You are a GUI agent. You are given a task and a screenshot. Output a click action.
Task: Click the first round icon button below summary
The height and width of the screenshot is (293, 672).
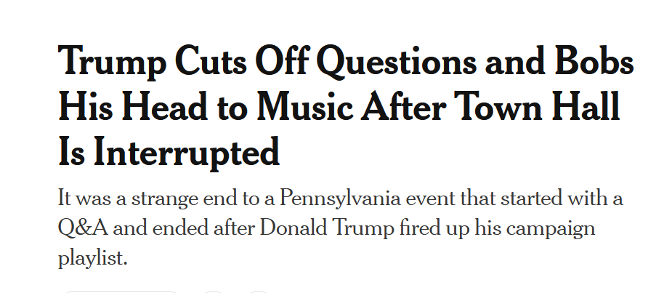click(x=213, y=292)
